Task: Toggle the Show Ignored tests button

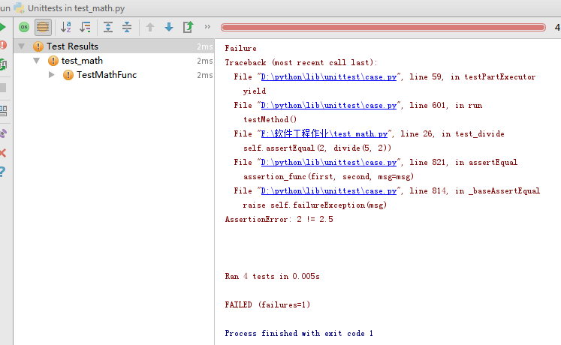Action: (43, 27)
